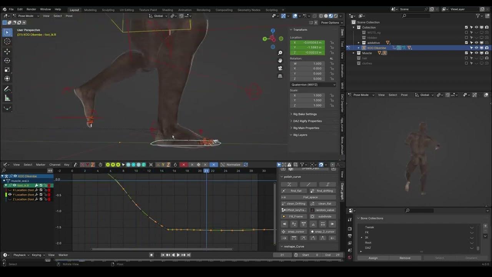
Task: Click the Remove button in Bone Collections
Action: [405, 258]
